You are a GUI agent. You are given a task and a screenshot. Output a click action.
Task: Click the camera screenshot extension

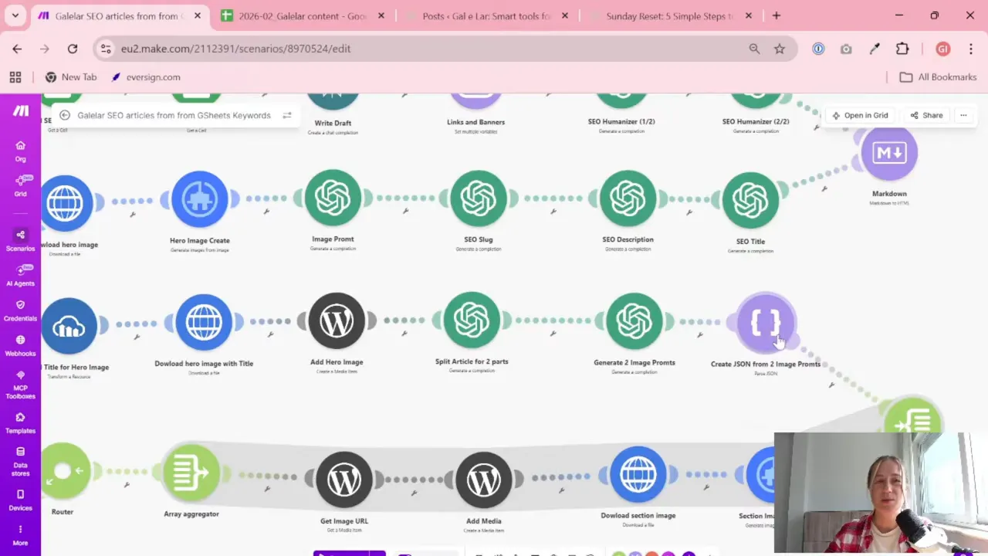click(x=846, y=49)
